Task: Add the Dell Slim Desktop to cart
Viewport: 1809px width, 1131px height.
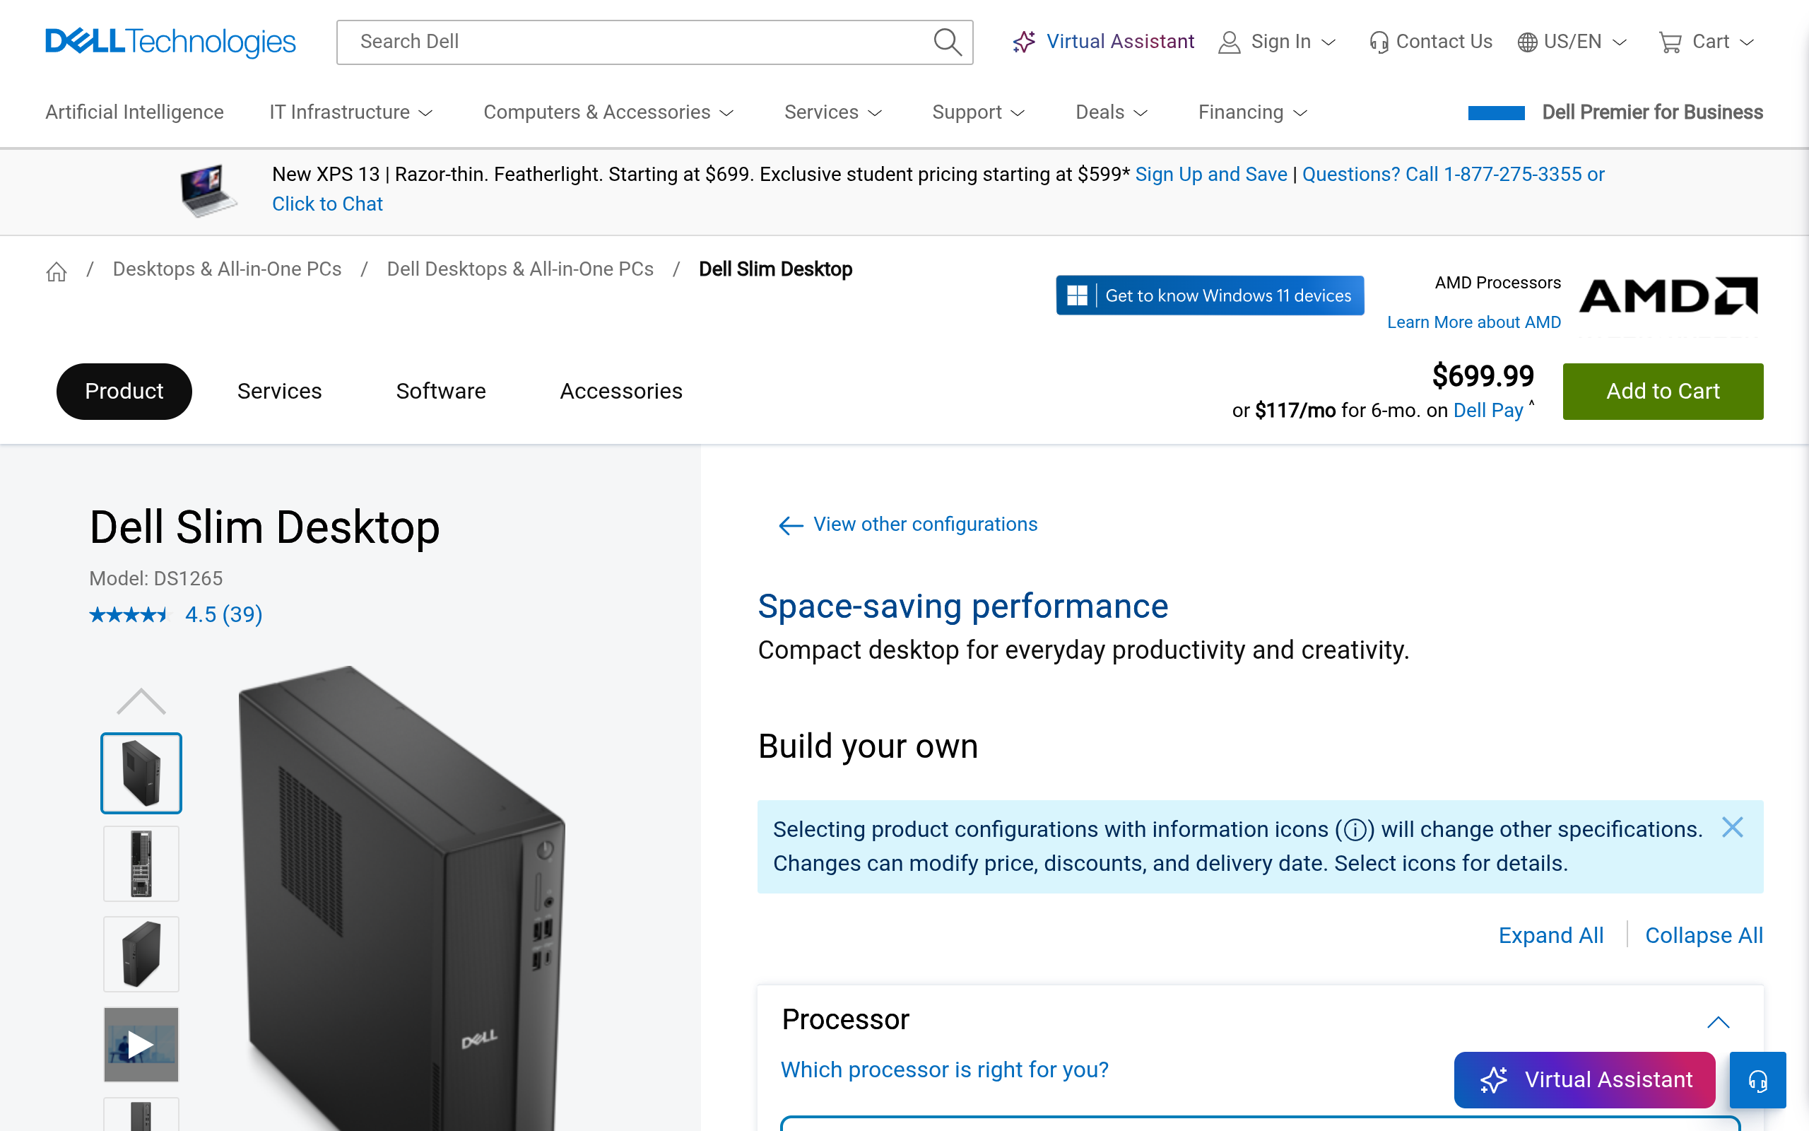Action: 1663,391
